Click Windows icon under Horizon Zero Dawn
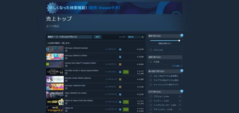The height and width of the screenshot is (113, 239). coord(66,66)
